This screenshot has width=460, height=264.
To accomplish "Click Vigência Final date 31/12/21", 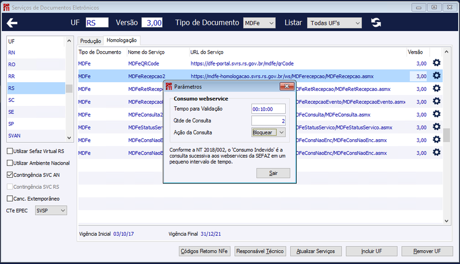I will click(x=211, y=234).
